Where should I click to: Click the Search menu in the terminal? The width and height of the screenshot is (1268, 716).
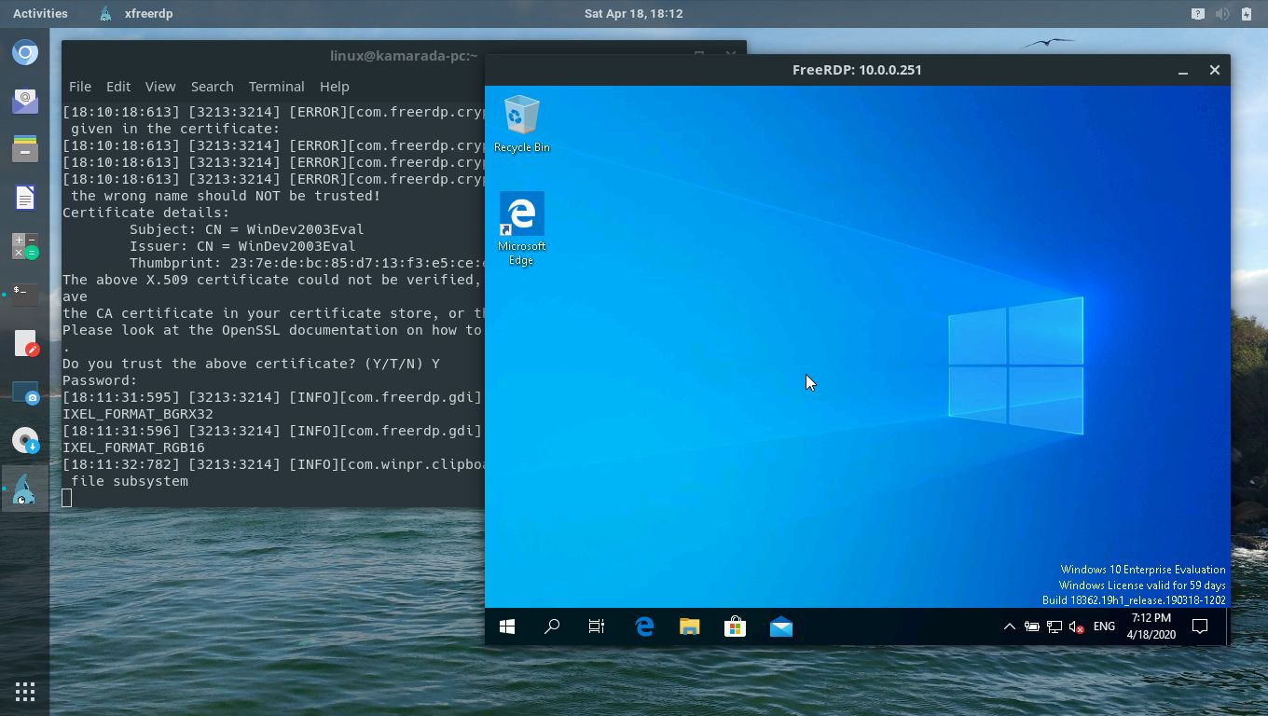coord(212,86)
